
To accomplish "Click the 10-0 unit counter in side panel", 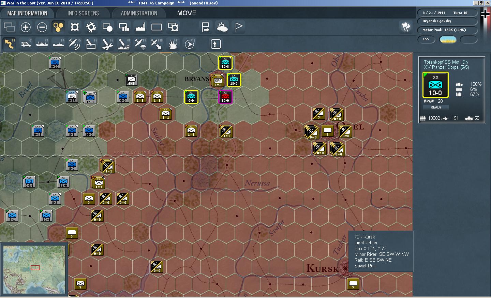I will tap(435, 85).
